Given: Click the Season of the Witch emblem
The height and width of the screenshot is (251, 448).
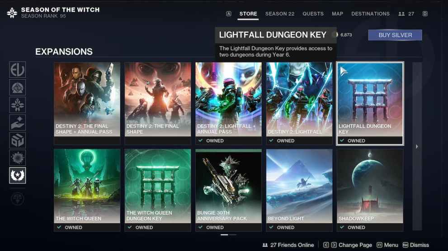Looking at the screenshot, I should tap(12, 13).
